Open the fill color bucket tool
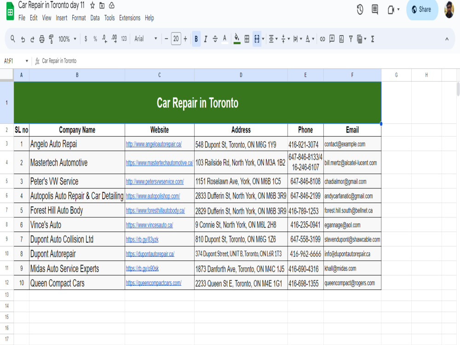The width and height of the screenshot is (460, 345). pyautogui.click(x=237, y=39)
